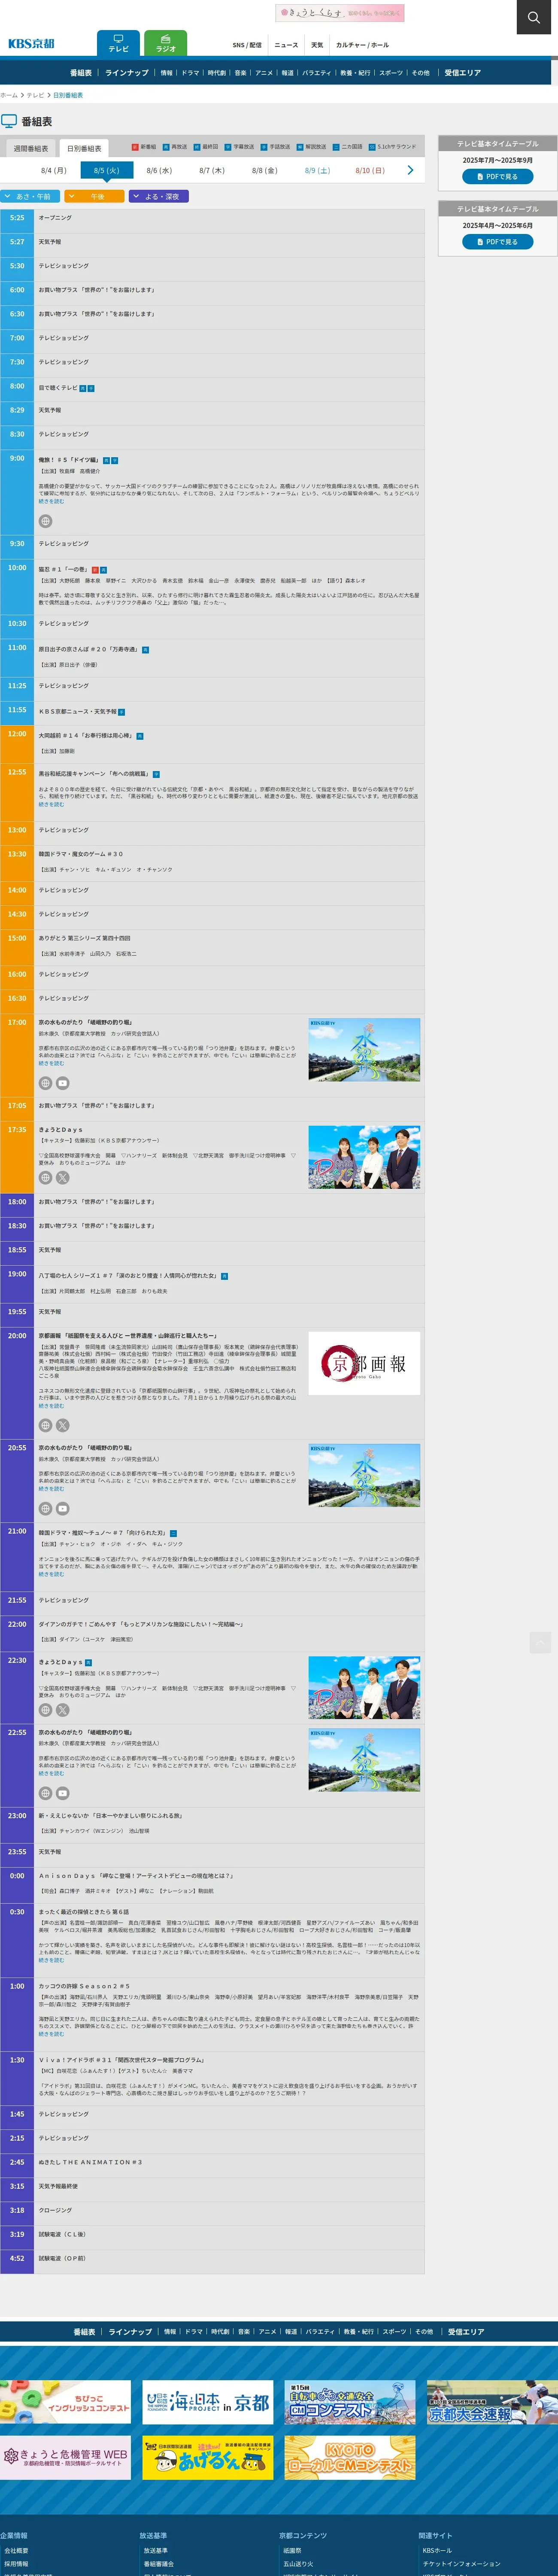Jump to よる・深夜 section
The height and width of the screenshot is (2576, 558).
[158, 196]
